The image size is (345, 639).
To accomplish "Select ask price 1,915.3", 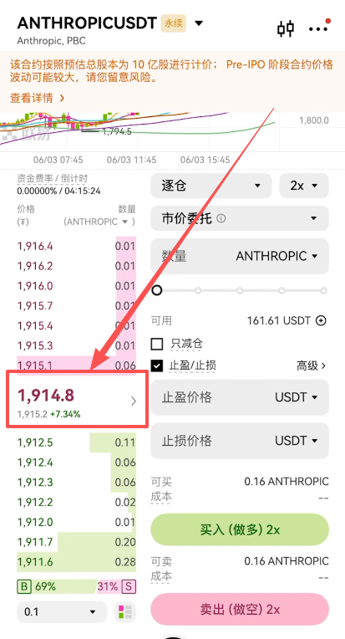I will (35, 345).
